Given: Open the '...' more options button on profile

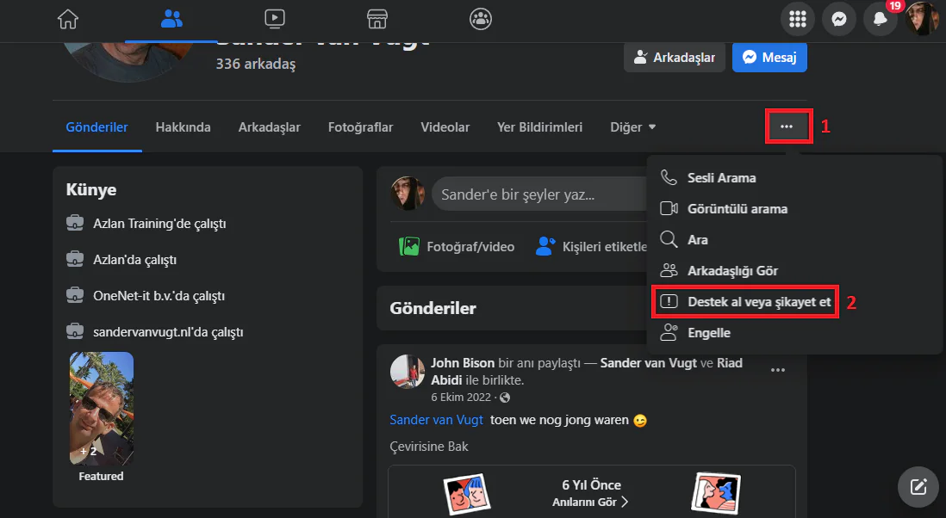Looking at the screenshot, I should (x=788, y=126).
